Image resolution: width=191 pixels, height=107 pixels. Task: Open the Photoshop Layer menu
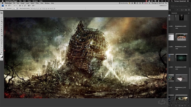tap(28, 3)
